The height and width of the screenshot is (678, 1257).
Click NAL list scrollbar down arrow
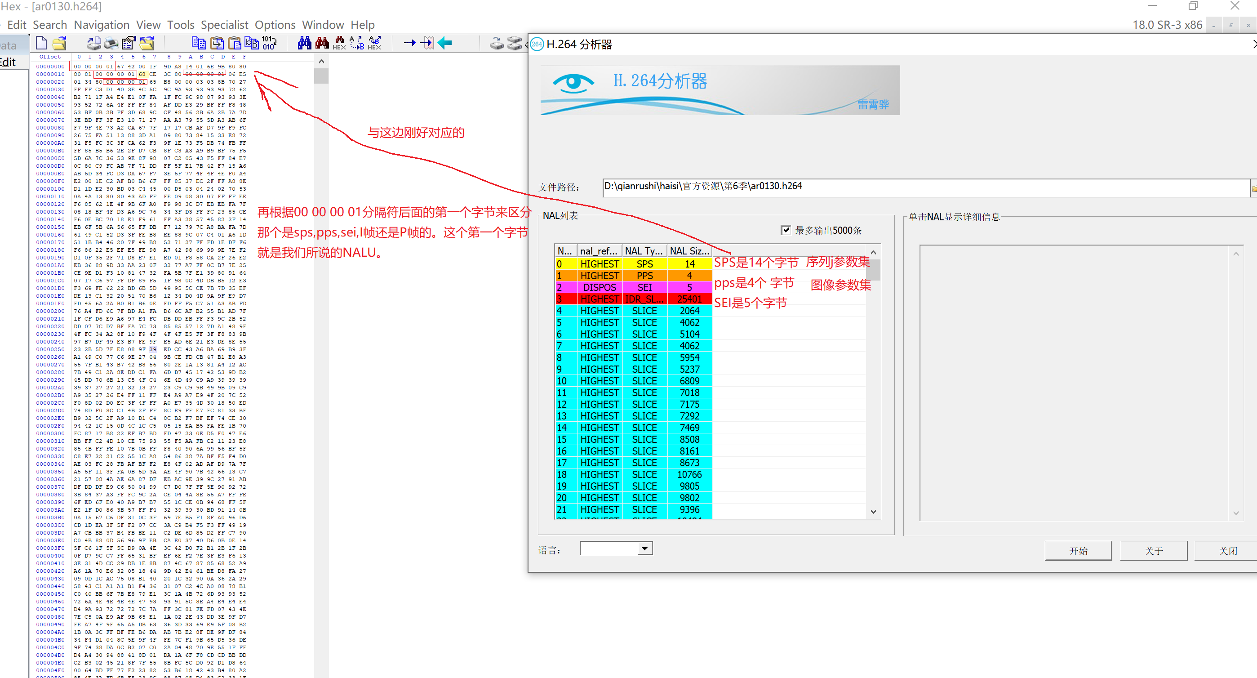[874, 512]
